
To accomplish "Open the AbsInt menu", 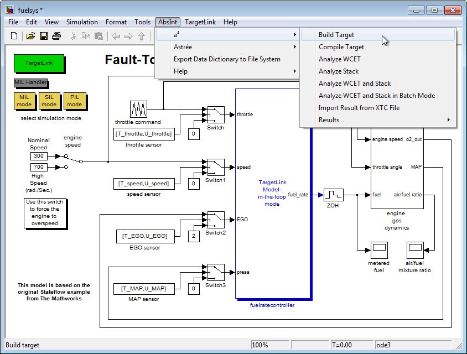I will (x=168, y=22).
